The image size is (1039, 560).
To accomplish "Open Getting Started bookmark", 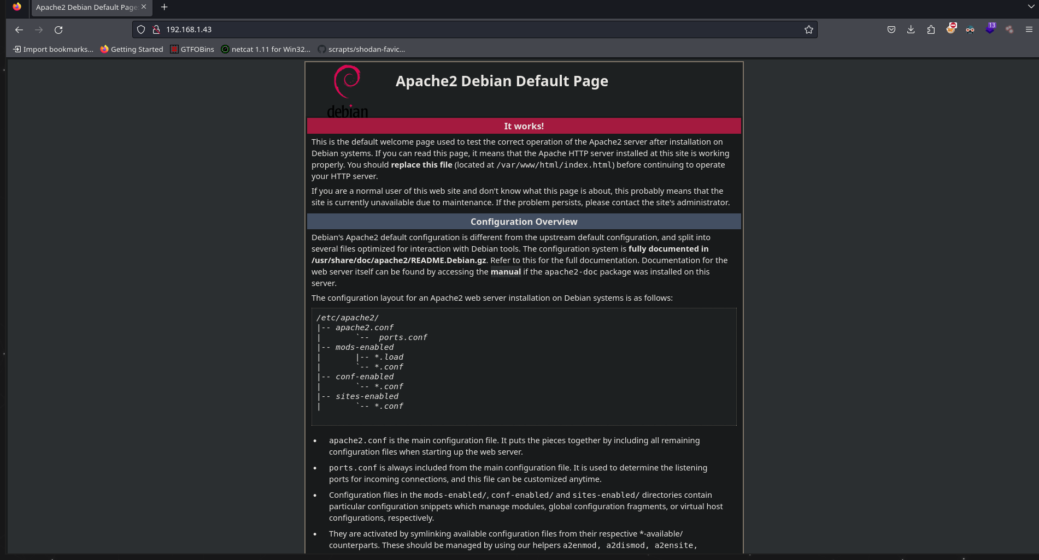I will 132,49.
